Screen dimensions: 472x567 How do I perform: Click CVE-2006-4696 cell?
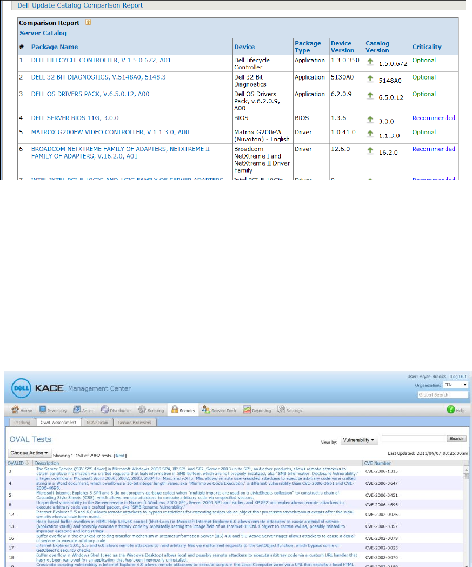[x=381, y=505]
